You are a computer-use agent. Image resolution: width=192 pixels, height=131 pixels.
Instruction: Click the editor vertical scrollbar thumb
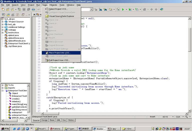pyautogui.click(x=189, y=39)
